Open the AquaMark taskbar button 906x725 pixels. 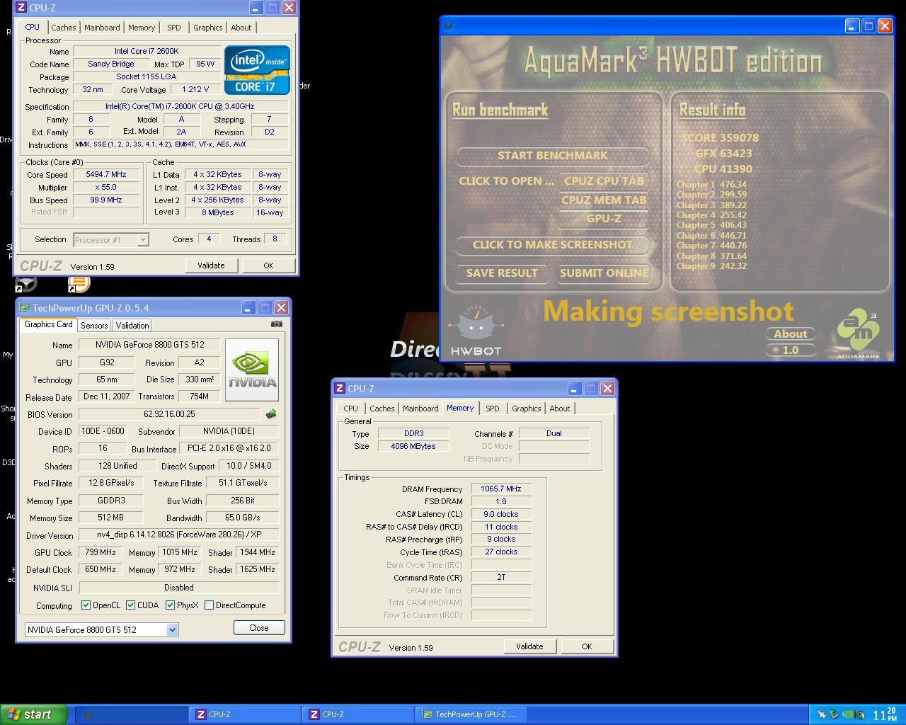pyautogui.click(x=131, y=714)
